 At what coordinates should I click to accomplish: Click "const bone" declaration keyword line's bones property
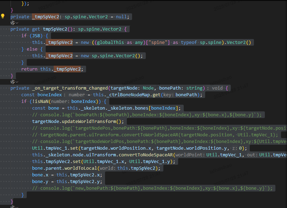pos(142,108)
